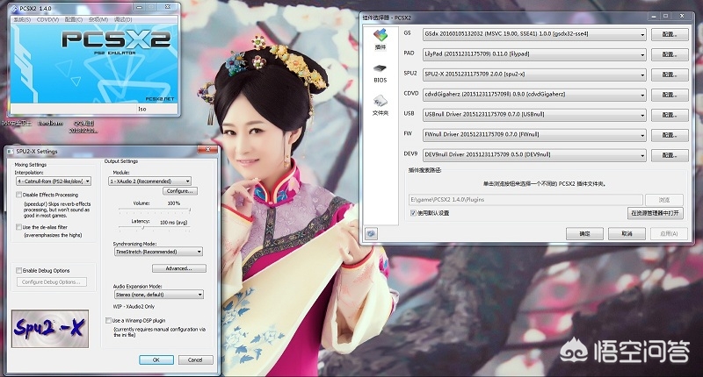Image resolution: width=703 pixels, height=377 pixels.
Task: Uncheck 使用默认设置 checkbox in plugin selector
Action: coord(413,213)
